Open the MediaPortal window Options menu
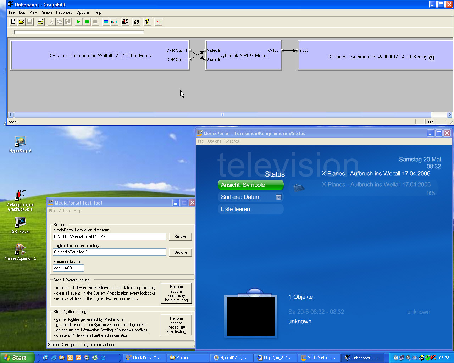 (x=215, y=141)
